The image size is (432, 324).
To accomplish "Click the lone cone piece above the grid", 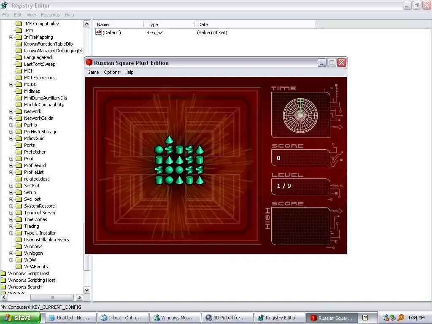I will pos(169,140).
